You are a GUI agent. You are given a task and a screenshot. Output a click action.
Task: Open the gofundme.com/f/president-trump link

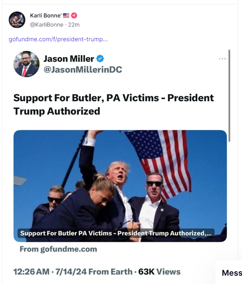pyautogui.click(x=58, y=39)
